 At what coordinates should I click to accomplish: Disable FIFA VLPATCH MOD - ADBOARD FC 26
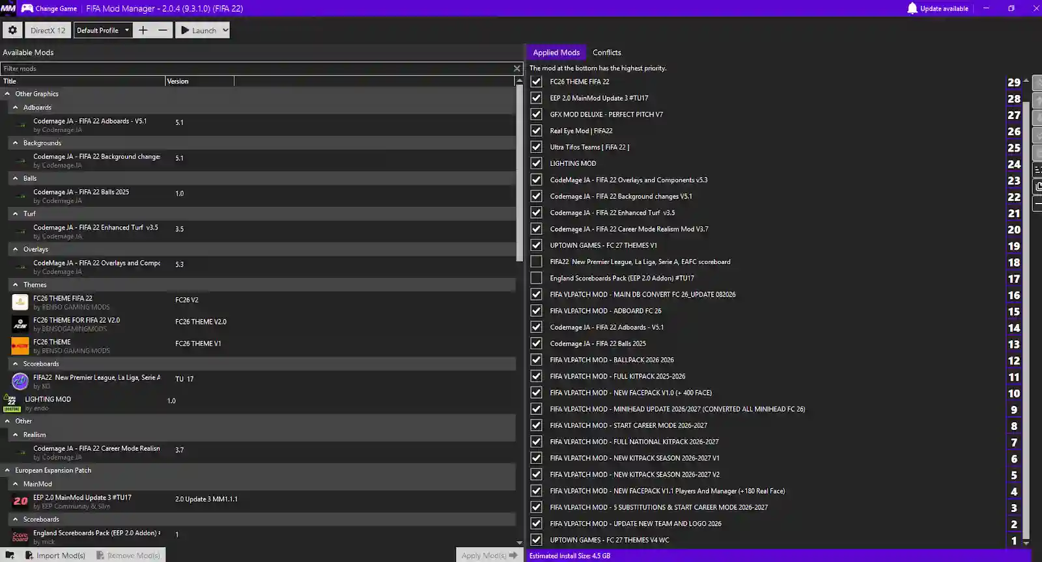coord(536,310)
